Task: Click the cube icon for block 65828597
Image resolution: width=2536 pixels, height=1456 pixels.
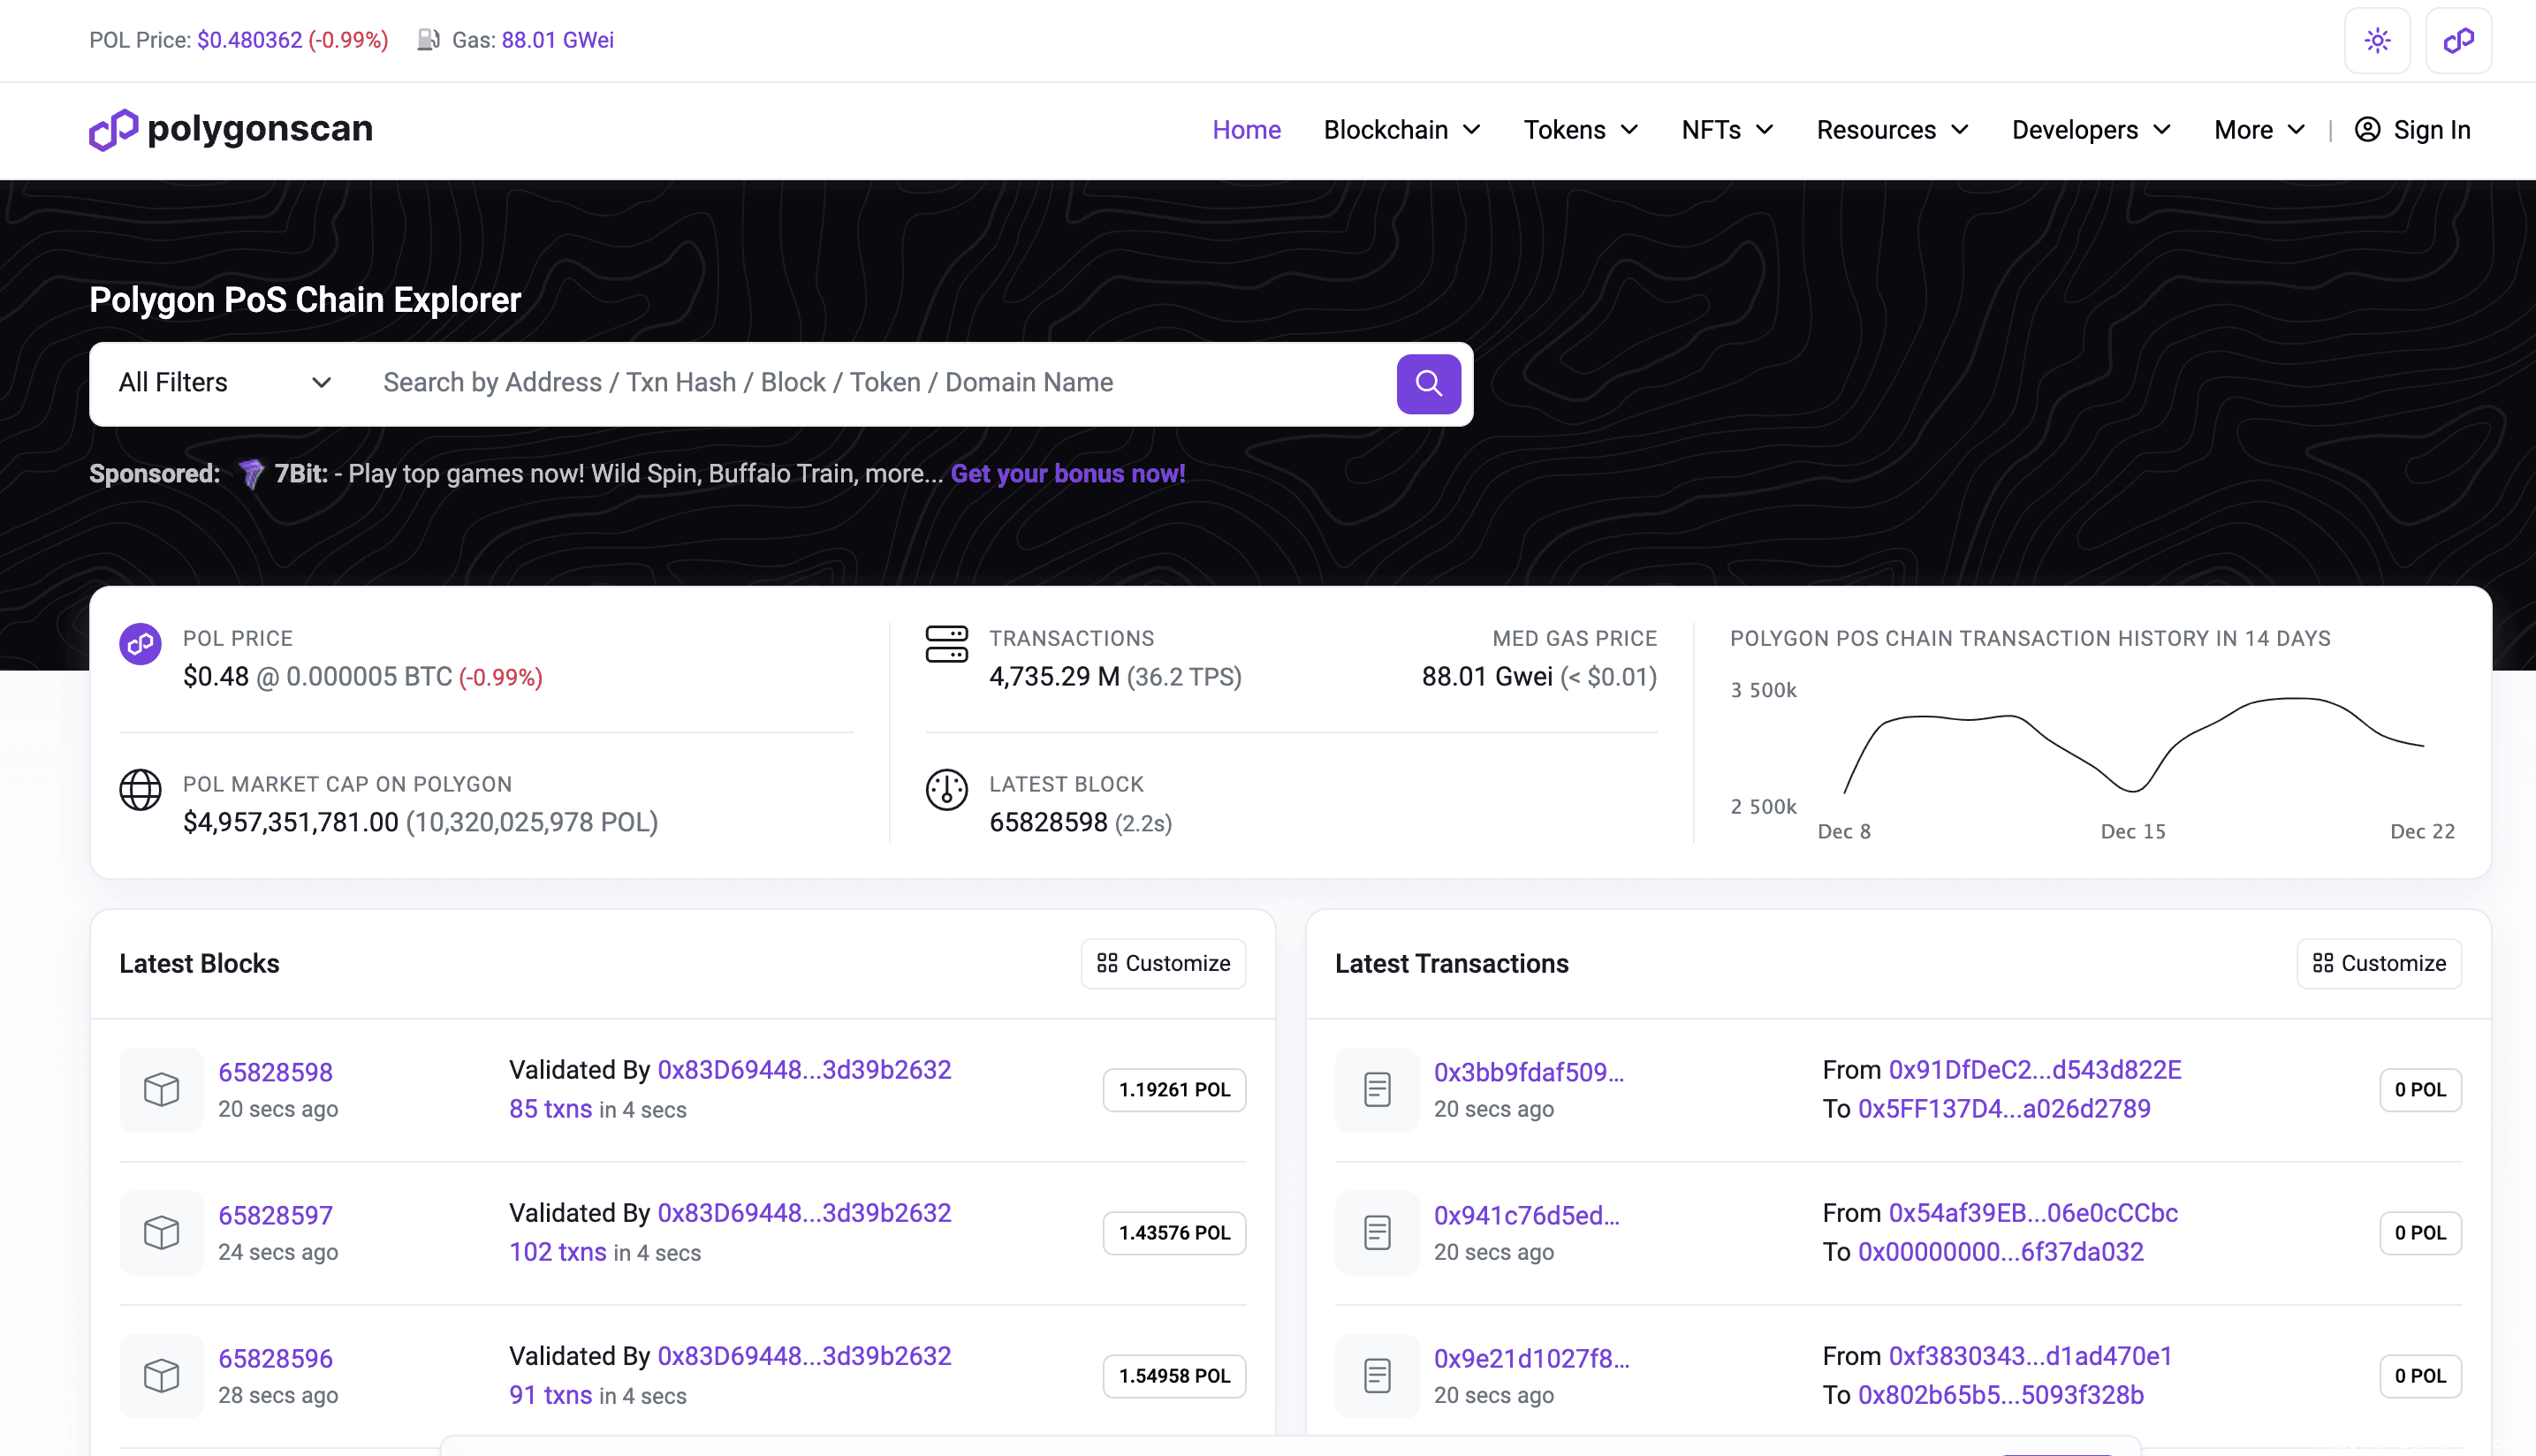Action: point(161,1232)
